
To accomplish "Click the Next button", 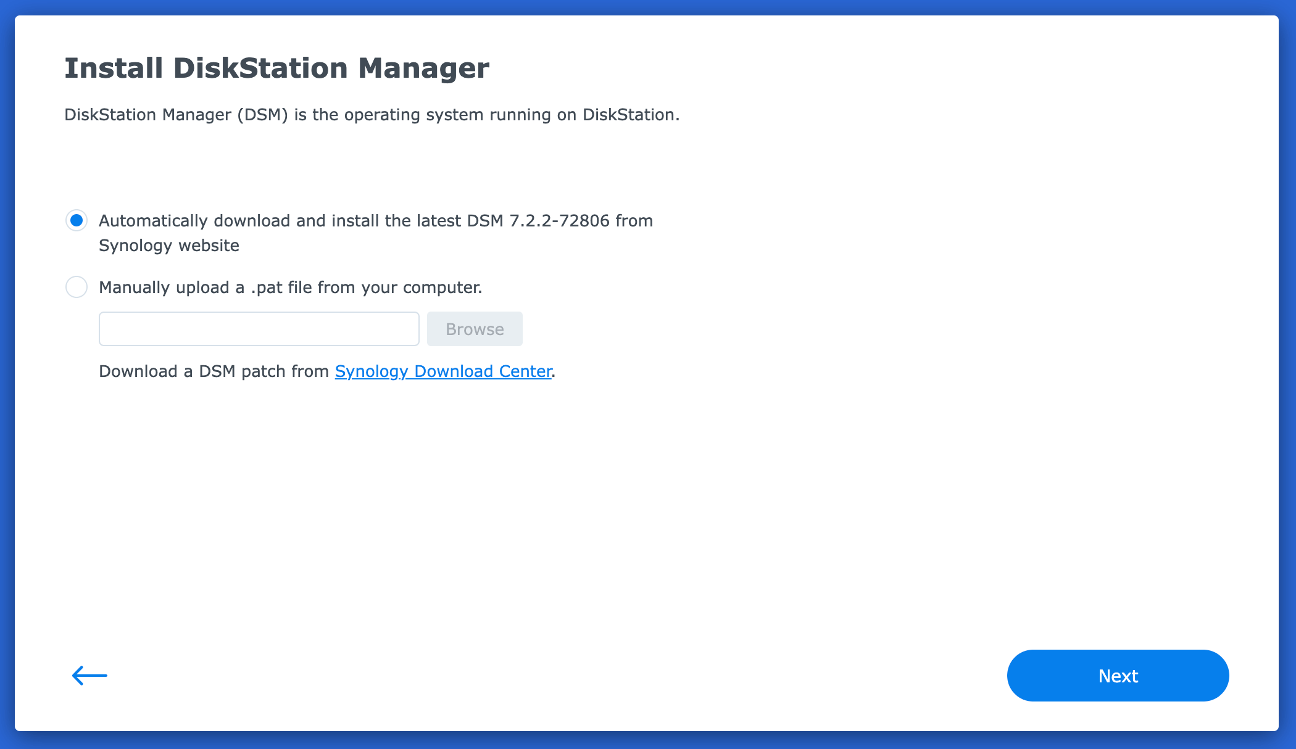I will click(1118, 676).
